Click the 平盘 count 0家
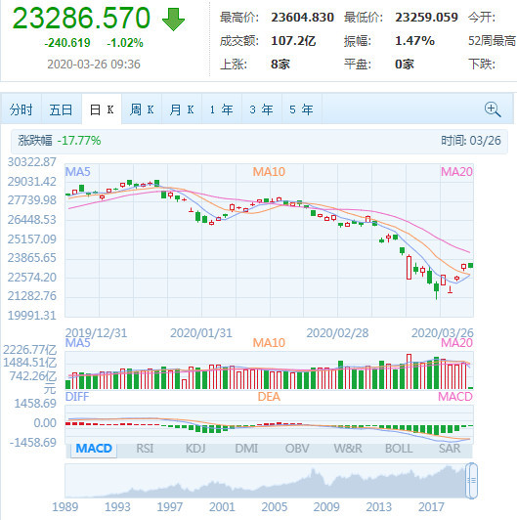 tap(405, 64)
